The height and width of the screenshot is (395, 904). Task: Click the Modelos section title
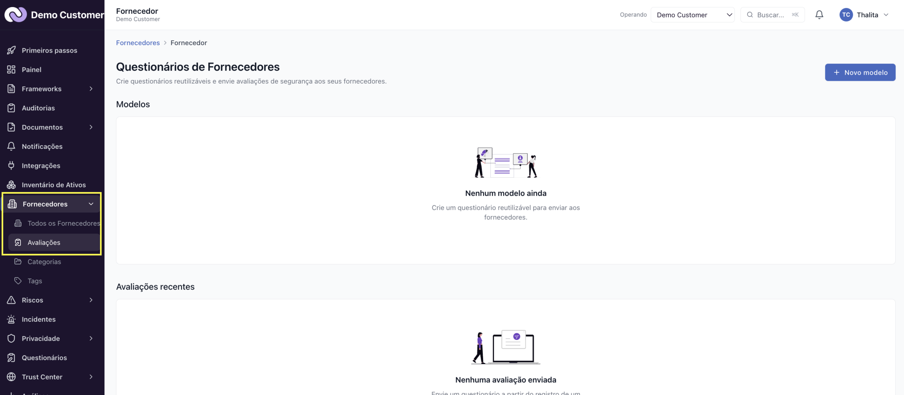pyautogui.click(x=133, y=104)
